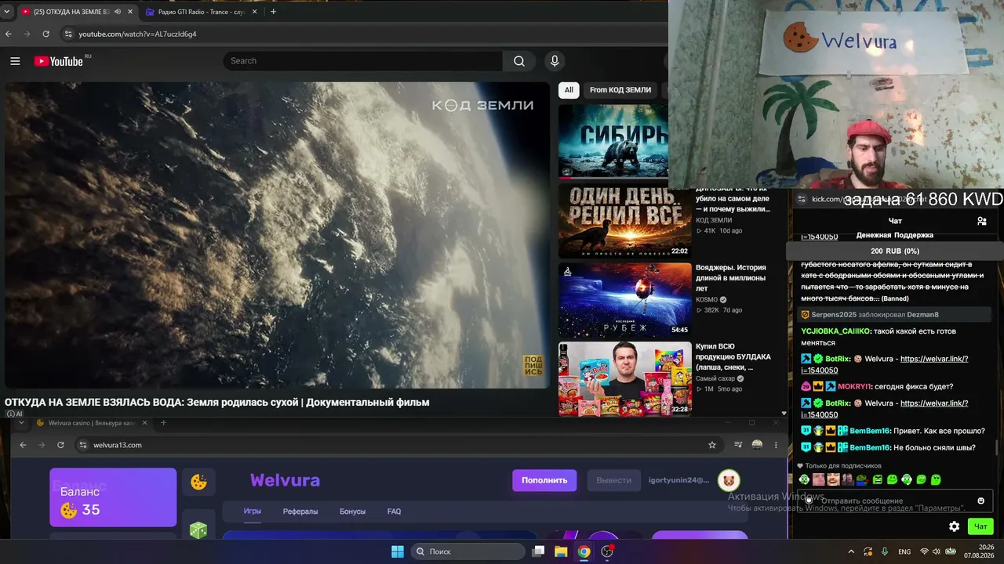Click the MOKRYI1 username in chat

(854, 386)
